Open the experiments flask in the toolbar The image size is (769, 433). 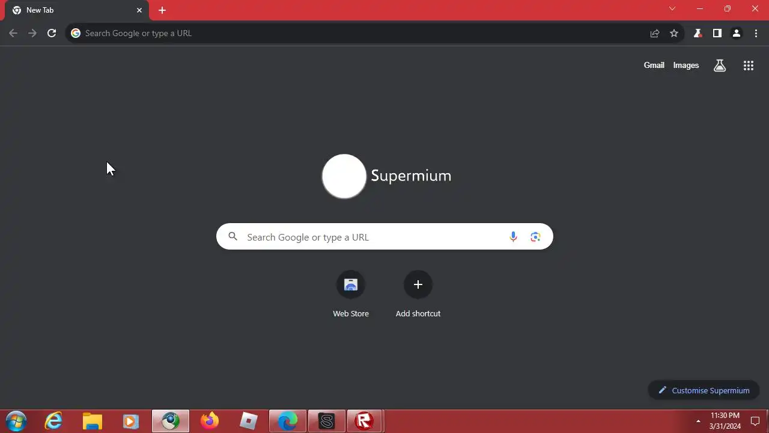pyautogui.click(x=698, y=33)
